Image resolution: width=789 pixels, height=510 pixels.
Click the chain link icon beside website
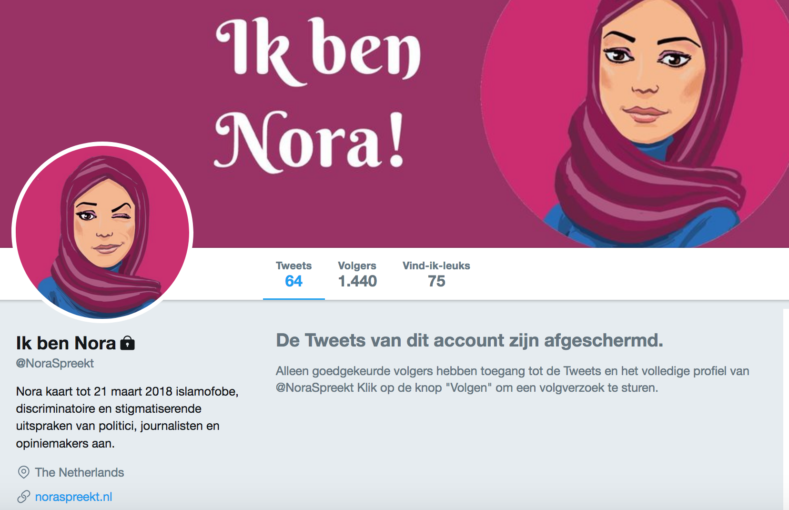tap(23, 497)
